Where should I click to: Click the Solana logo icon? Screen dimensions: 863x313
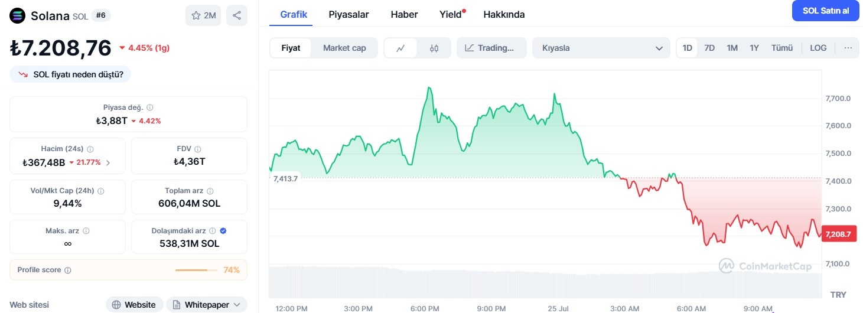[x=18, y=16]
